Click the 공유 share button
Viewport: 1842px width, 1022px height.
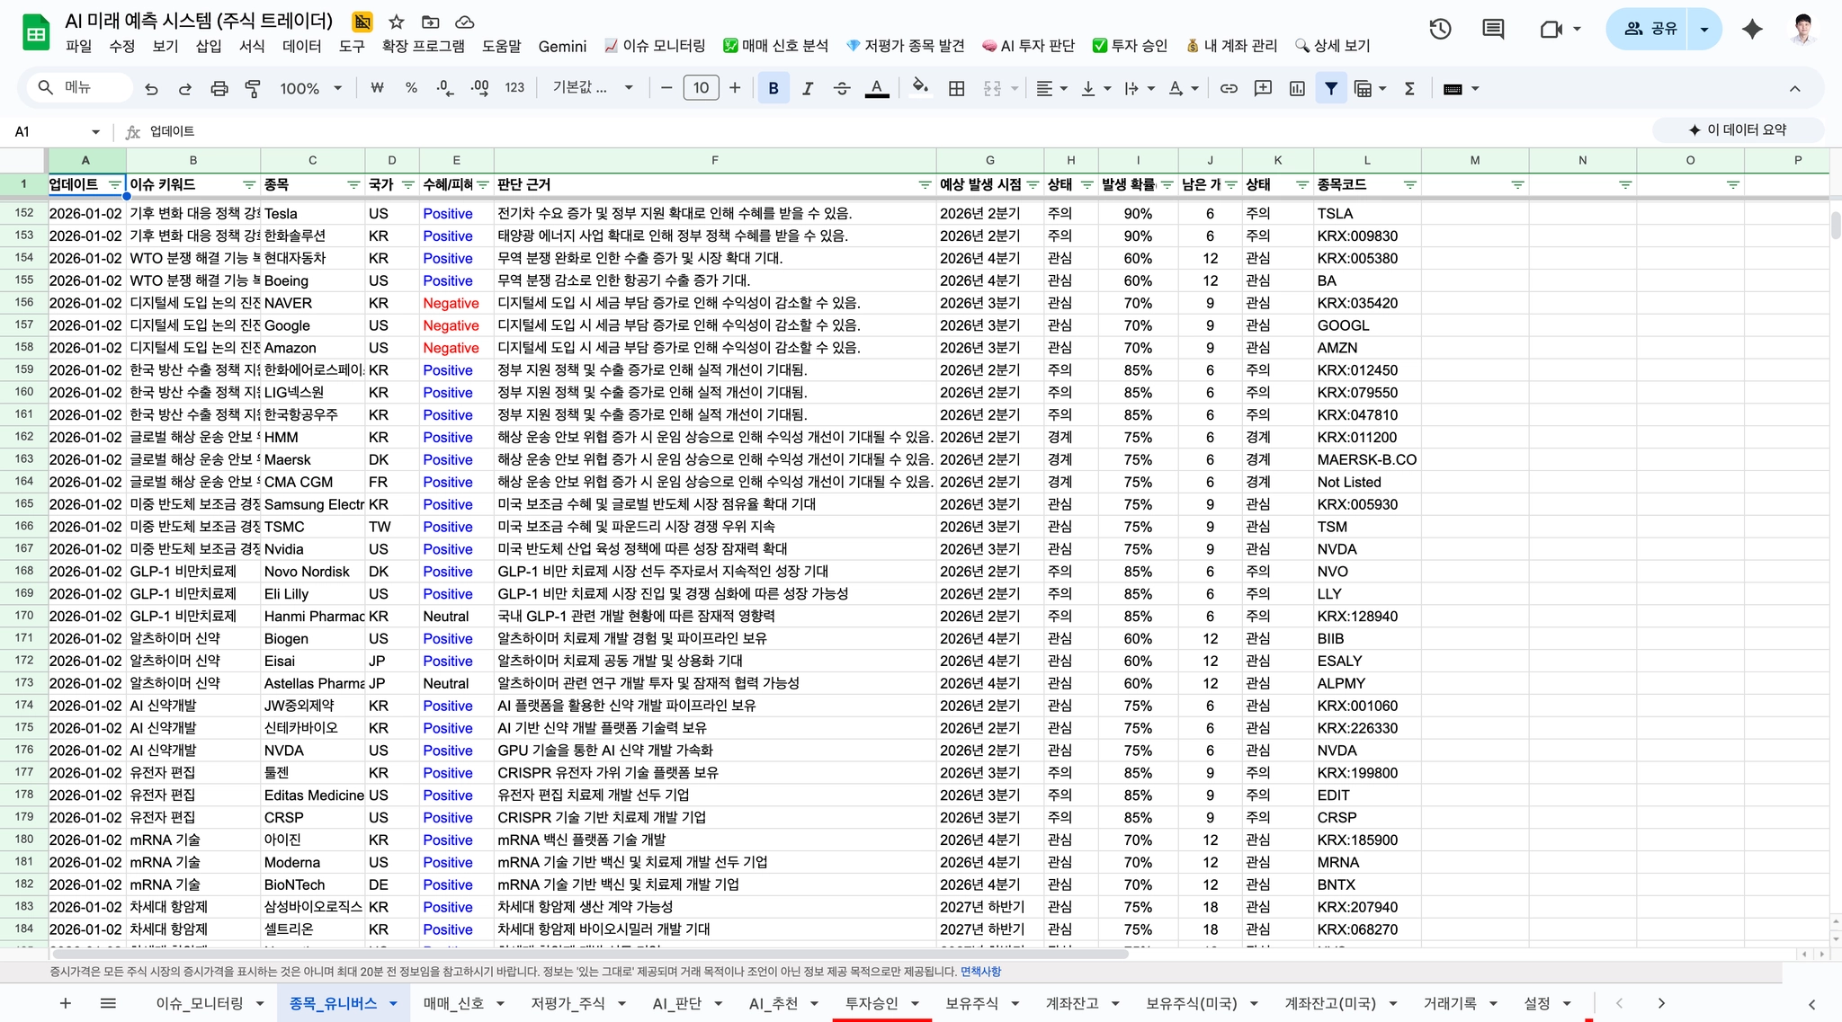point(1649,29)
